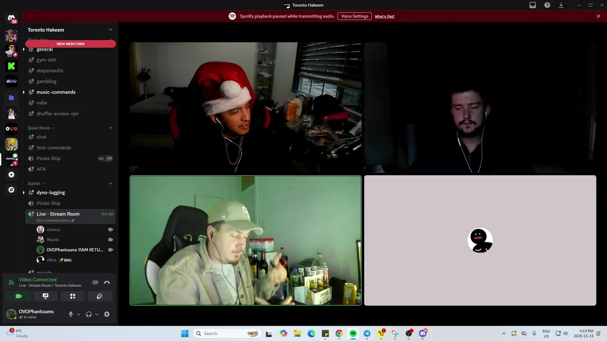Open Discover servers compass icon
This screenshot has height=341, width=607.
(x=11, y=190)
